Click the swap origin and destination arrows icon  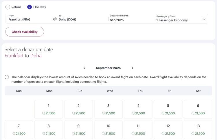[55, 19]
